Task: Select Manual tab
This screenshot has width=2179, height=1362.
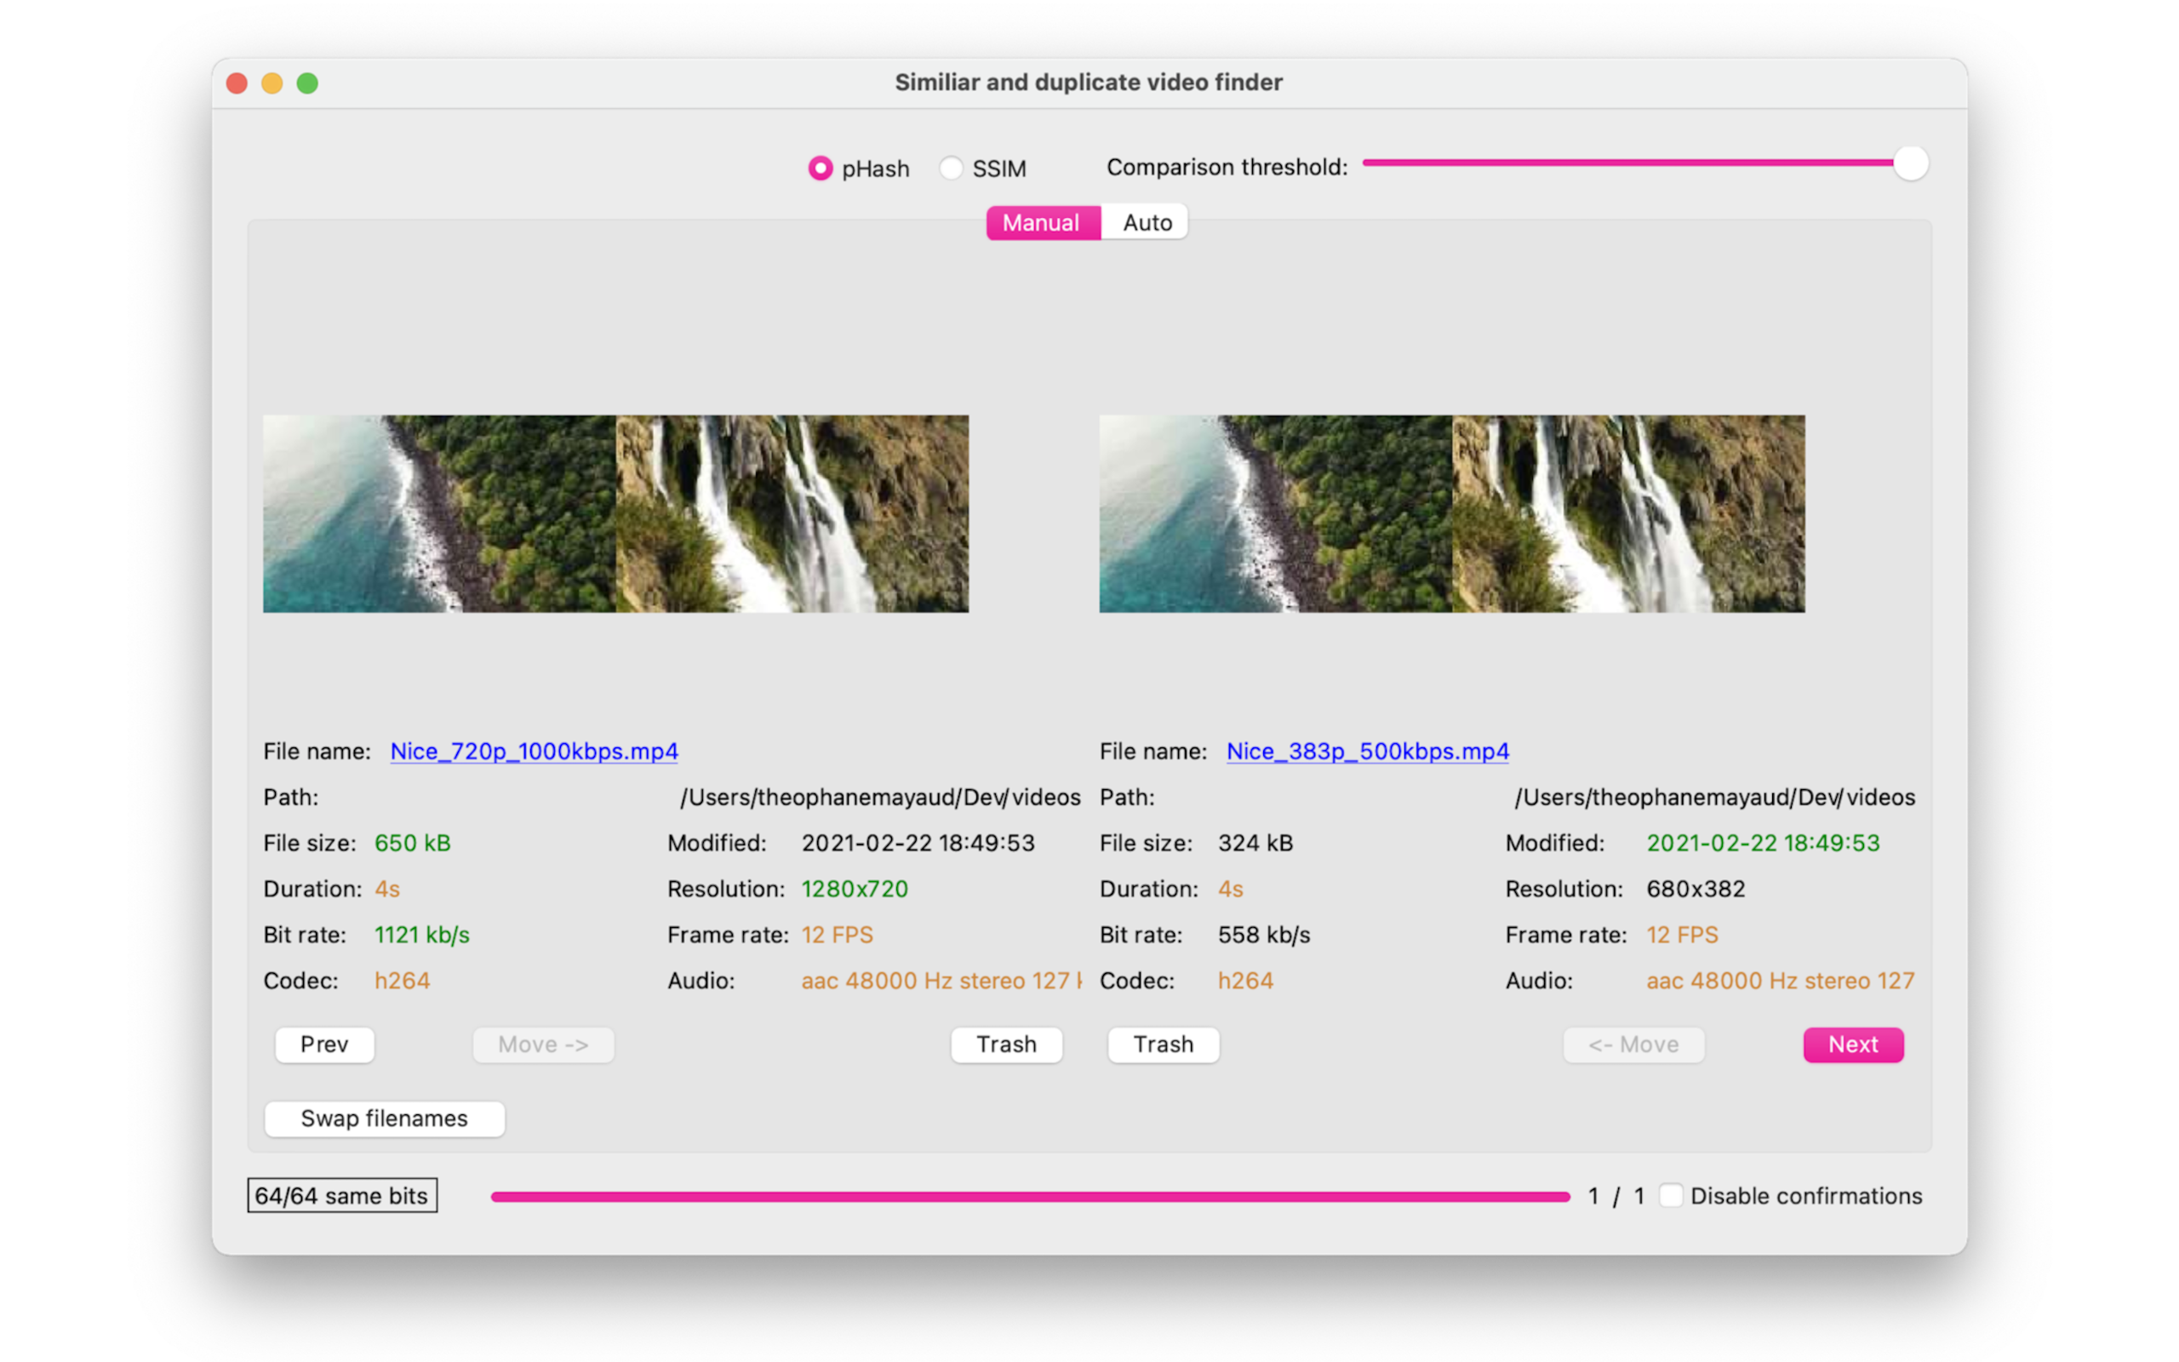Action: click(x=1038, y=221)
